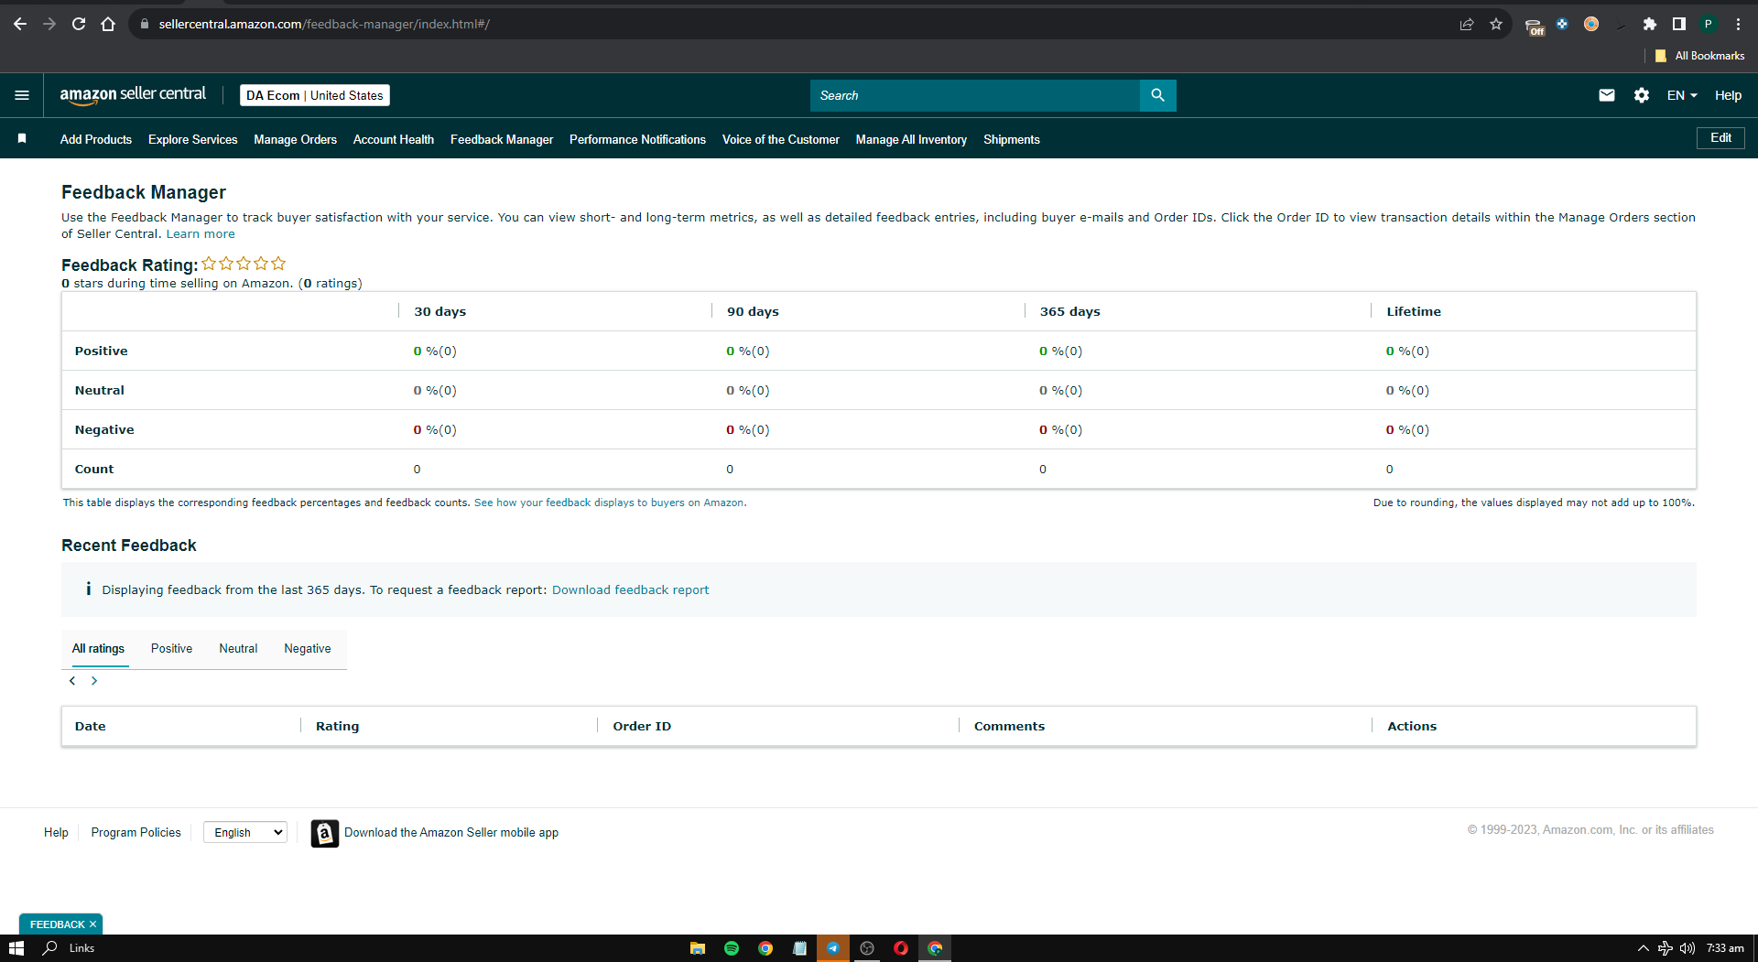Go to the next feedback page arrow

point(94,681)
